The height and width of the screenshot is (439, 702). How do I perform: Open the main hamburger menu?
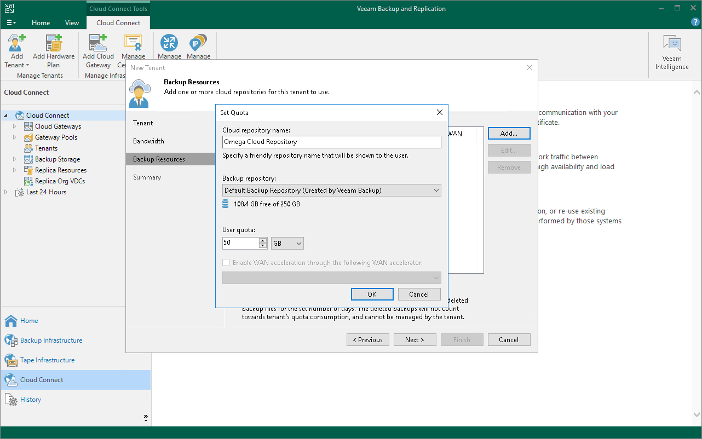11,22
